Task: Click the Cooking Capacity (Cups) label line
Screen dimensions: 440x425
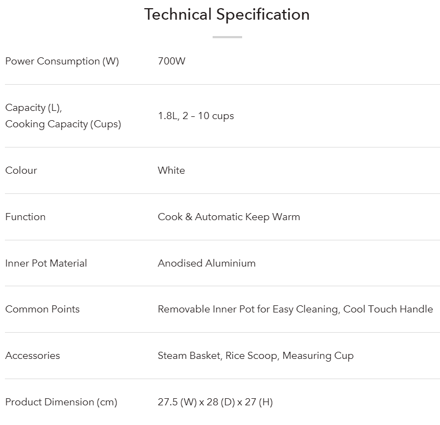Action: click(63, 124)
